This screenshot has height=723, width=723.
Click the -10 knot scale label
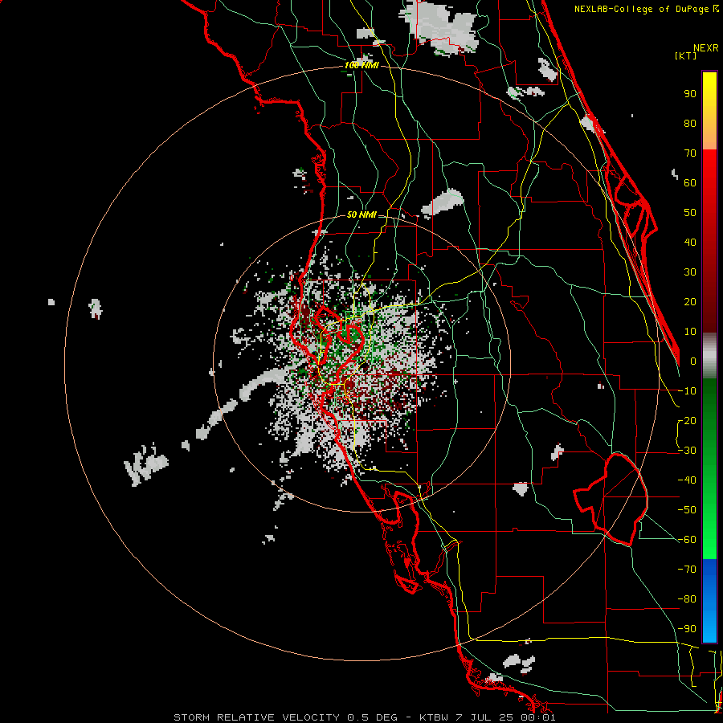[687, 391]
